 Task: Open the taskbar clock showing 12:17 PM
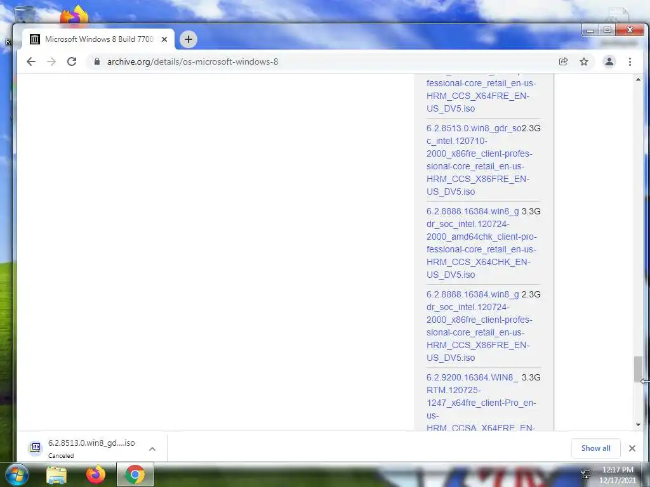618,475
